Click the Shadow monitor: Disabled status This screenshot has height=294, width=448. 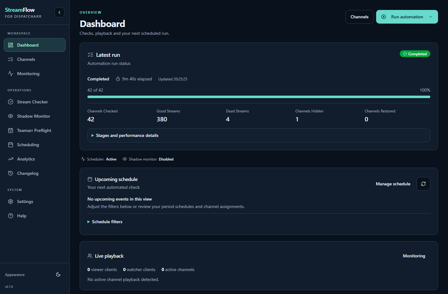(x=148, y=159)
